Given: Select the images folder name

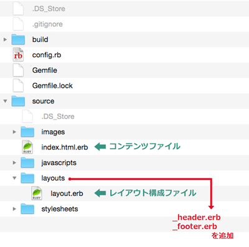Looking at the screenshot, I should click(x=53, y=132).
